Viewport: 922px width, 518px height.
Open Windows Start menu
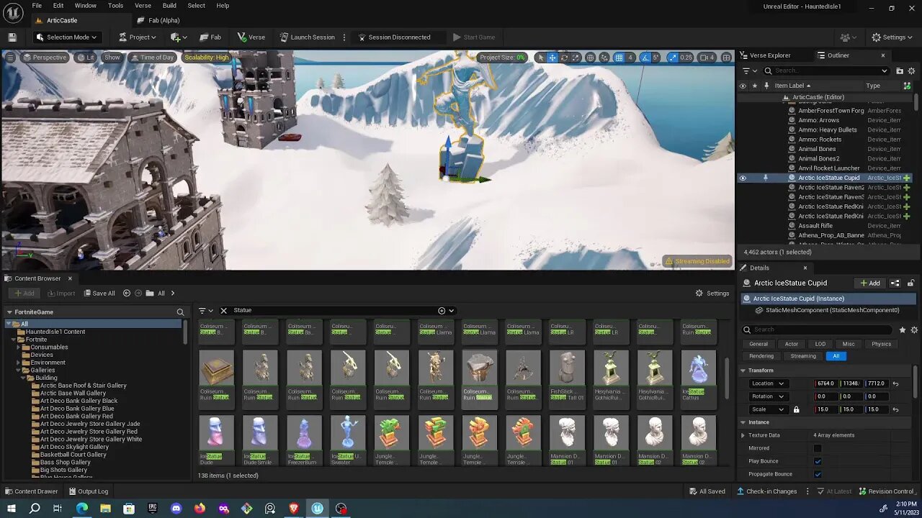pos(11,508)
